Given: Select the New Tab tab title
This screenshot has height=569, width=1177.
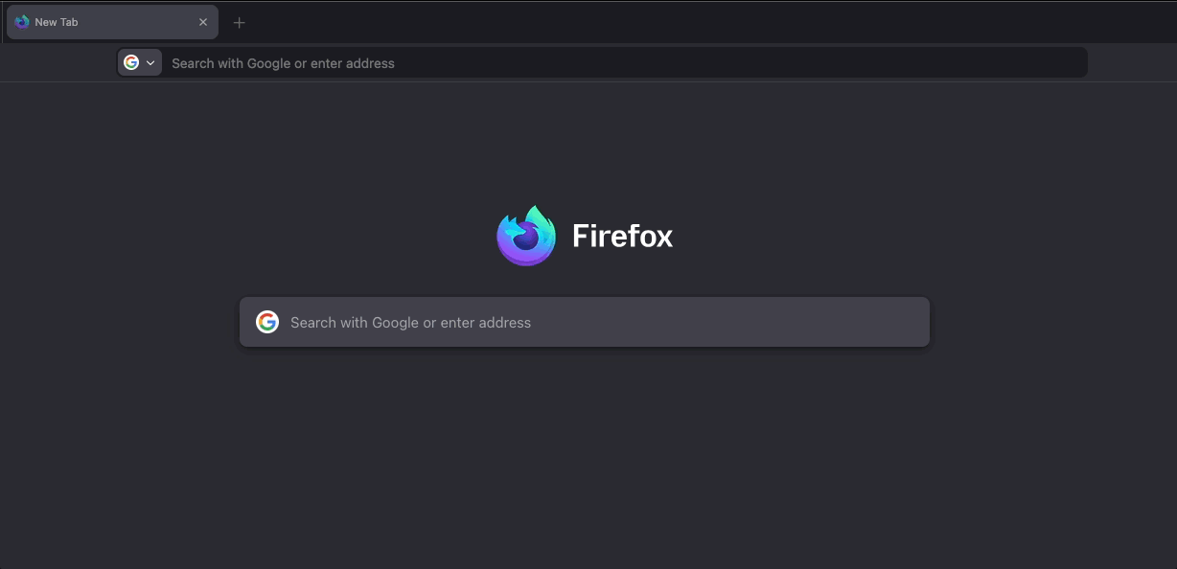Looking at the screenshot, I should point(57,22).
